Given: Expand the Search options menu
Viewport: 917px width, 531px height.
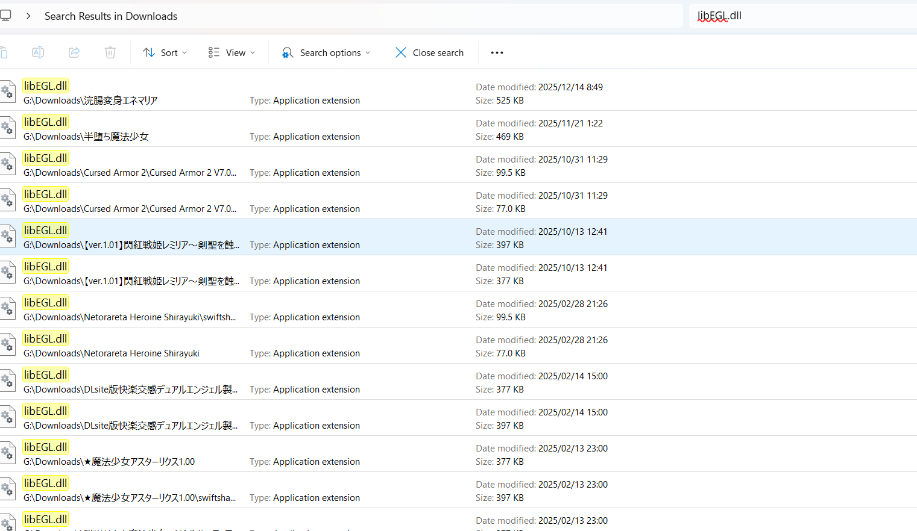Looking at the screenshot, I should (x=326, y=52).
